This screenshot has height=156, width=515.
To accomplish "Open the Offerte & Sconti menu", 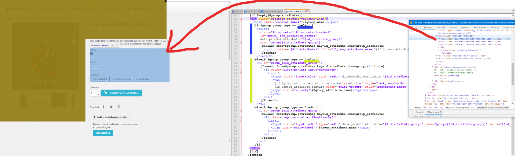I will [53, 9].
